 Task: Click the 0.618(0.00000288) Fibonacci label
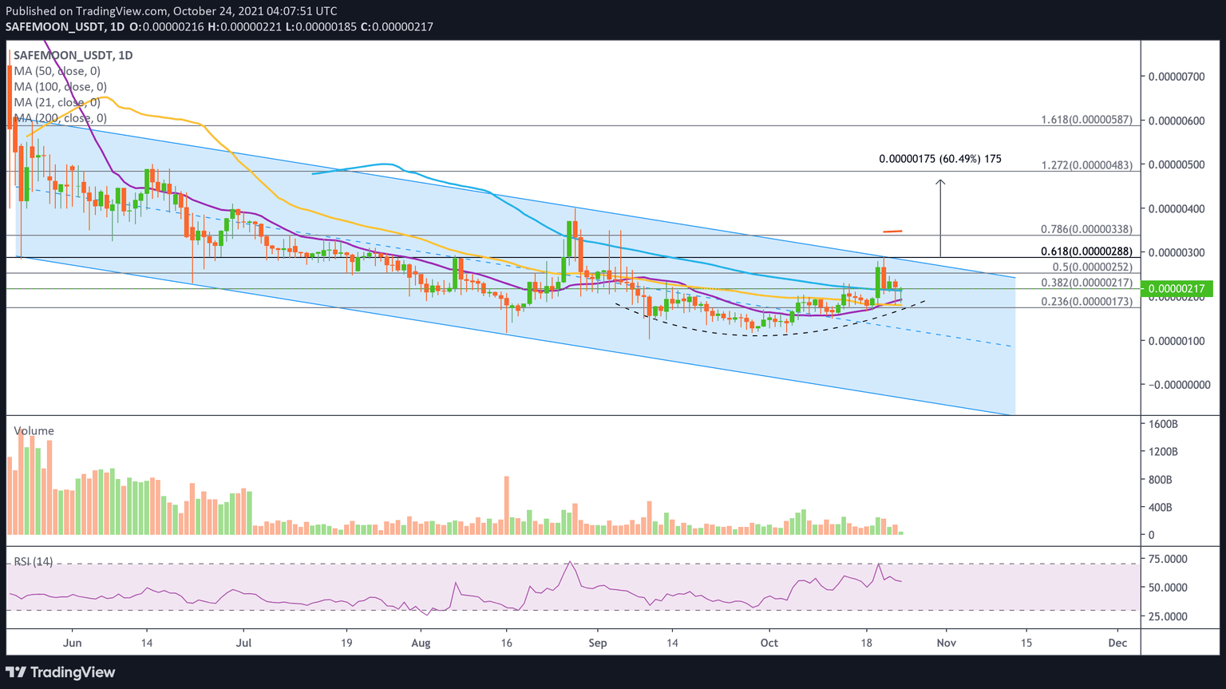pyautogui.click(x=1086, y=251)
